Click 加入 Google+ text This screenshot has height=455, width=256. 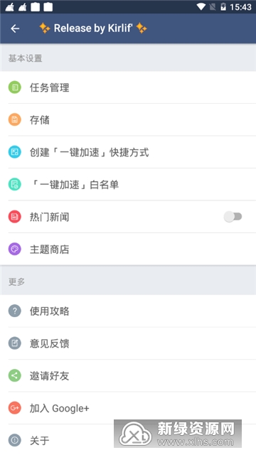tap(59, 408)
